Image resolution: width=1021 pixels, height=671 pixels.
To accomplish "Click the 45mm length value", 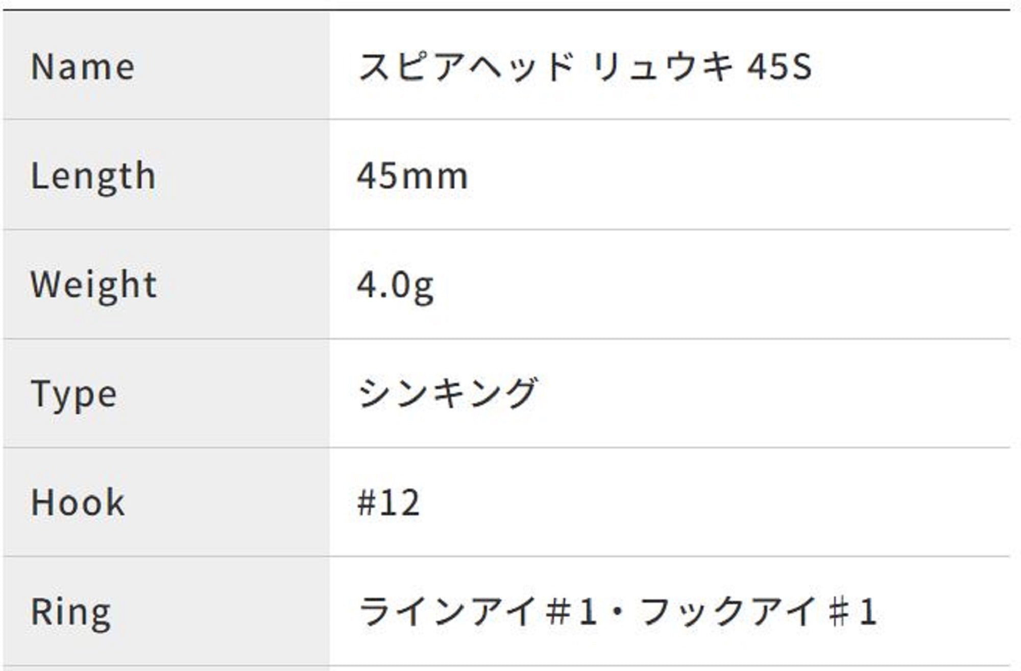I will [412, 176].
